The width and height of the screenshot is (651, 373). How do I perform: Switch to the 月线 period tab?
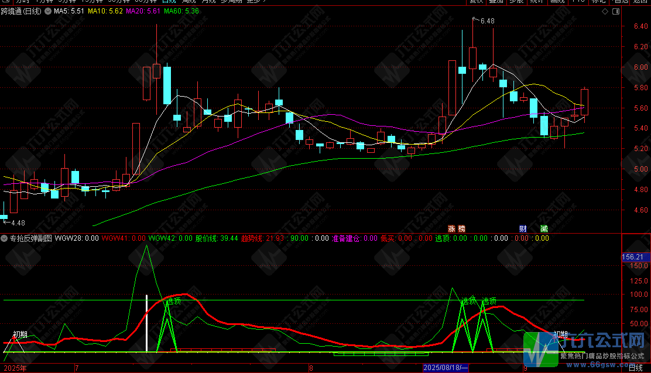[208, 1]
